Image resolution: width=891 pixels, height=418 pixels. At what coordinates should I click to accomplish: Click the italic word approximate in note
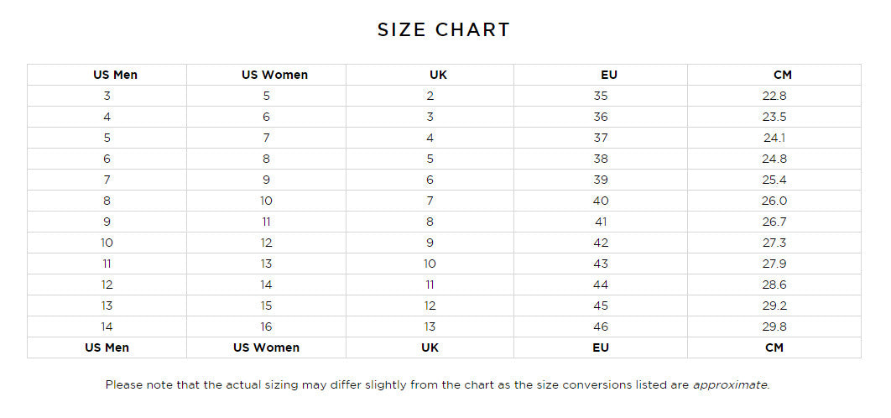[730, 385]
